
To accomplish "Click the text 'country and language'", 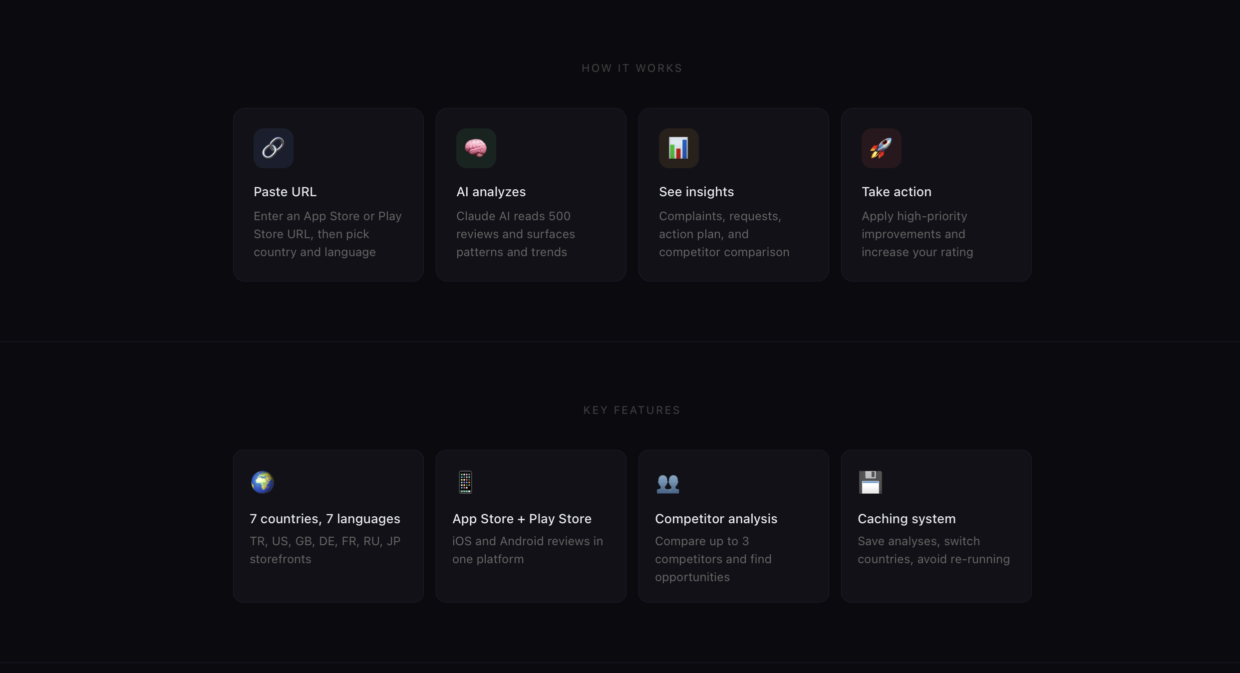I will coord(314,252).
